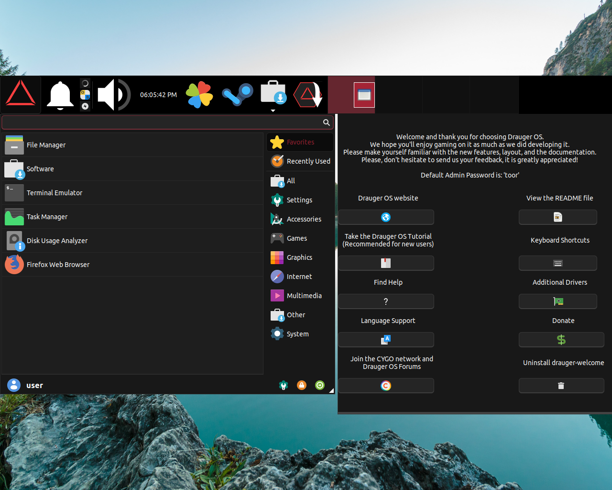
Task: Join the CYGO network forums button
Action: click(x=386, y=386)
